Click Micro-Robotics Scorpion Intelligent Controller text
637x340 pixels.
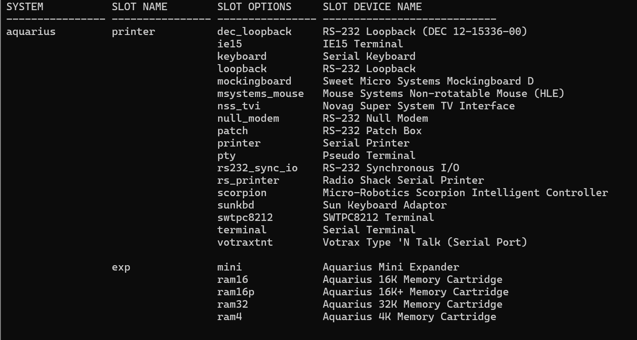point(465,193)
